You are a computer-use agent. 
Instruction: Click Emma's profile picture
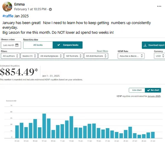(x=7, y=6)
